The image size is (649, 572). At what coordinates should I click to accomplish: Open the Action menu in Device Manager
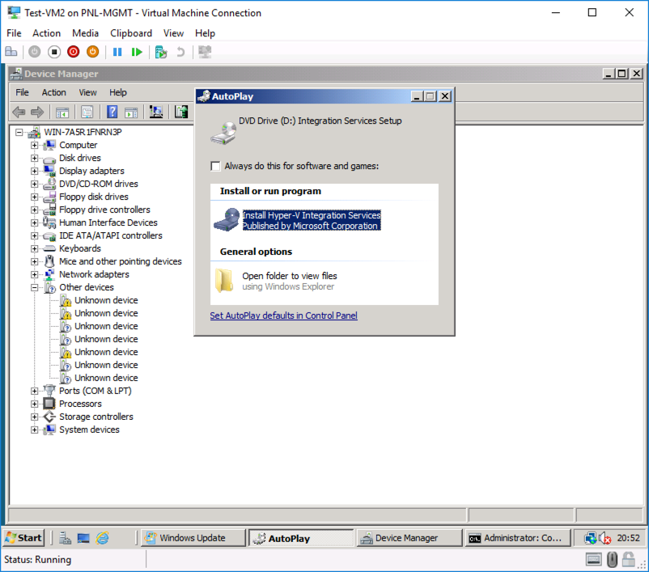coord(53,92)
